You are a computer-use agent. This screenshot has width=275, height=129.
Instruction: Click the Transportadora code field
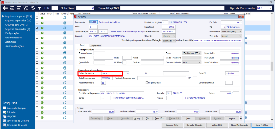[99, 53]
